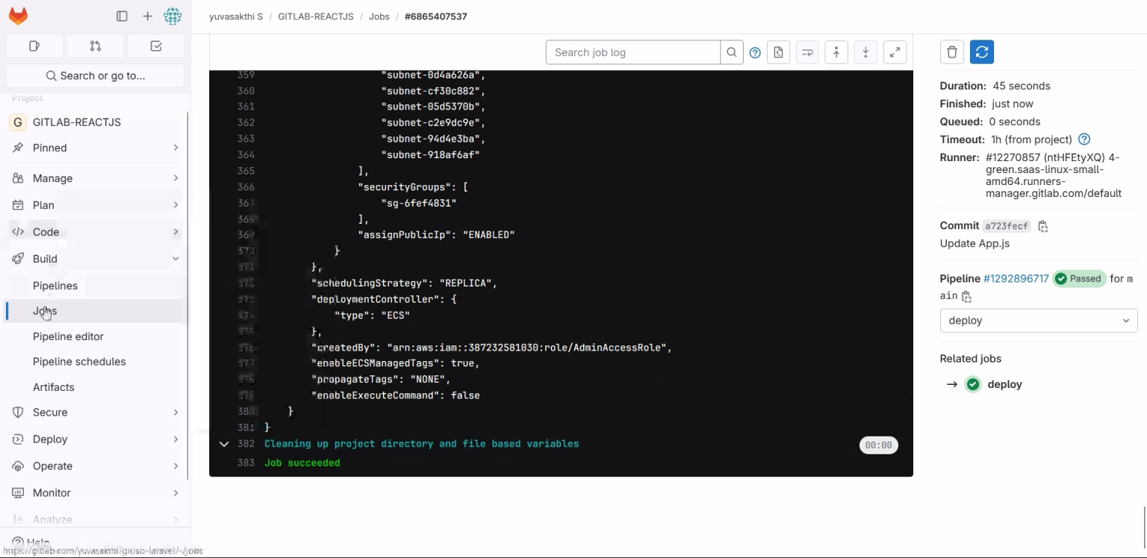Enter fullscreen view of the job log
Viewport: 1147px width, 558px height.
tap(895, 52)
